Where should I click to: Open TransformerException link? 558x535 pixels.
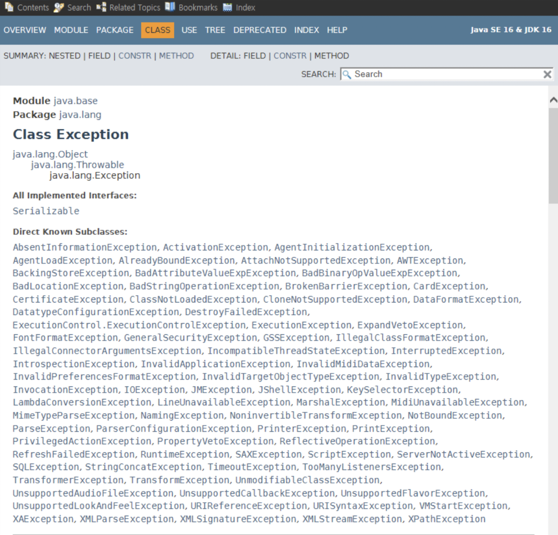coord(68,480)
